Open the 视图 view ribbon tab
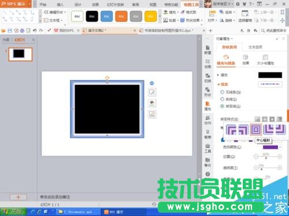289x216 pixels. 153,4
